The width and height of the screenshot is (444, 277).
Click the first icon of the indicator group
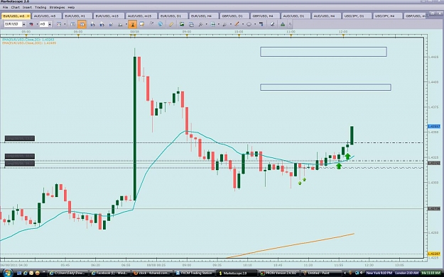coord(92,24)
